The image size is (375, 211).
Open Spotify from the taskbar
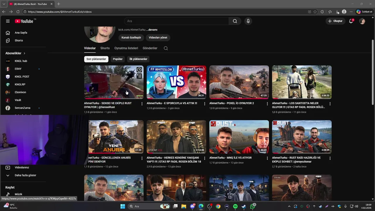pyautogui.click(x=235, y=206)
